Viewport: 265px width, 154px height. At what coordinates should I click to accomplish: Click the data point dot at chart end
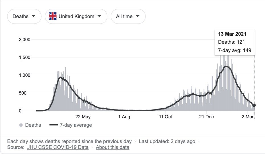click(x=254, y=105)
